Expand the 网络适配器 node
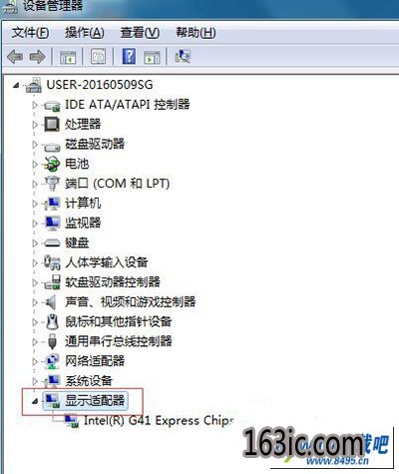Viewport: 399px width, 474px height. tap(35, 361)
